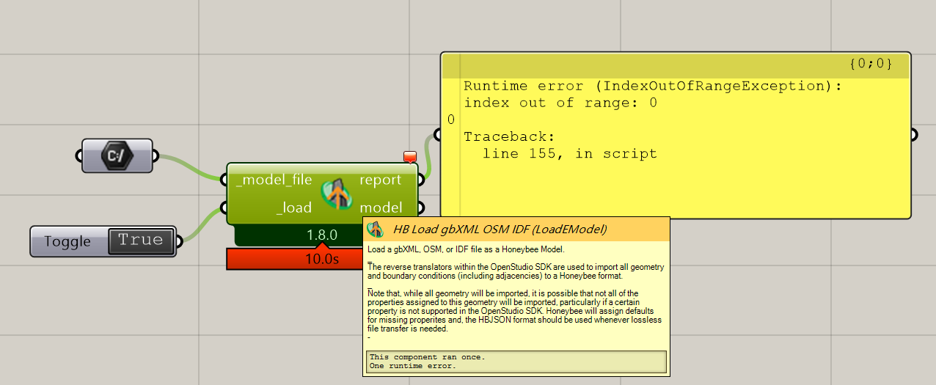
Task: Click the model output parameter
Action: tap(381, 208)
